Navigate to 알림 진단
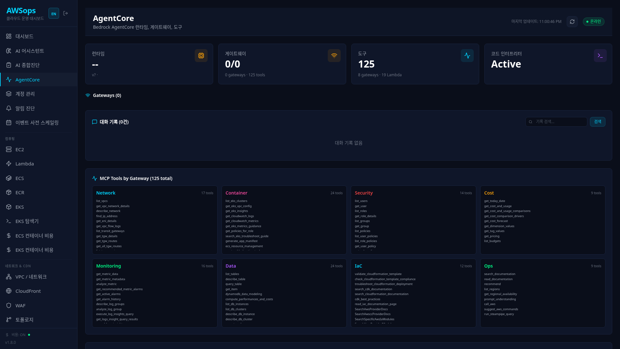Viewport: 620px width, 349px height. tap(39, 108)
